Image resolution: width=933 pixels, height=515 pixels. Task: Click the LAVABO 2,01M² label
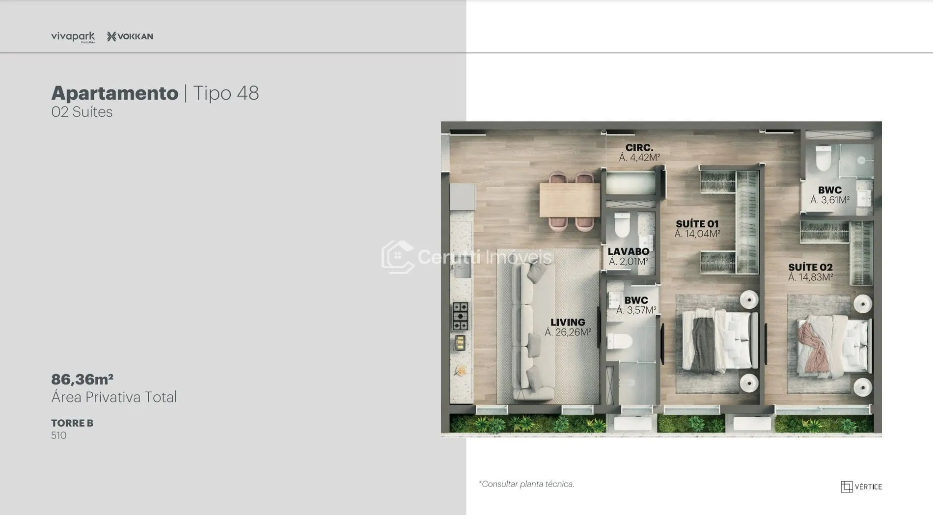[x=628, y=256]
